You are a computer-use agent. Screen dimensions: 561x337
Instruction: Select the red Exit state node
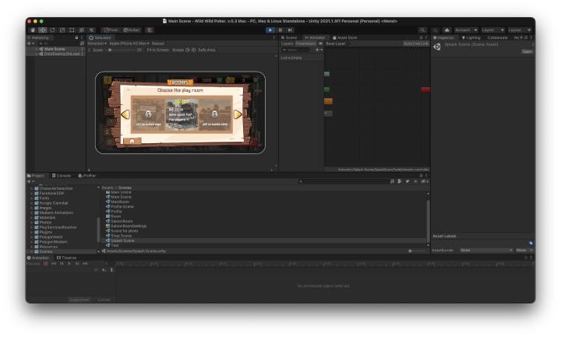coord(425,90)
